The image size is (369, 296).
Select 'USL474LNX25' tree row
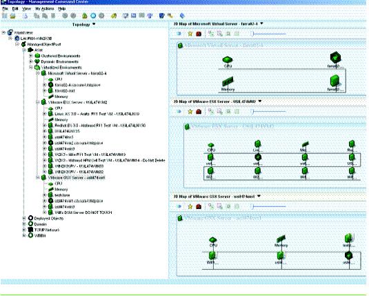click(x=67, y=131)
